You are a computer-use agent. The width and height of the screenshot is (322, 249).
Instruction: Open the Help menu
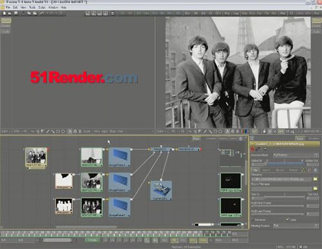pos(64,8)
